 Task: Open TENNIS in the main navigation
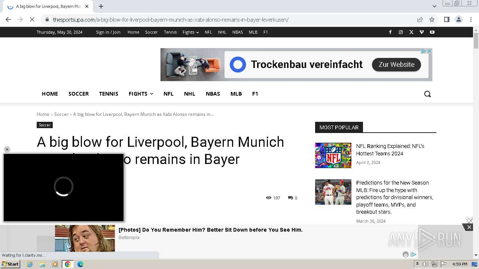point(109,94)
